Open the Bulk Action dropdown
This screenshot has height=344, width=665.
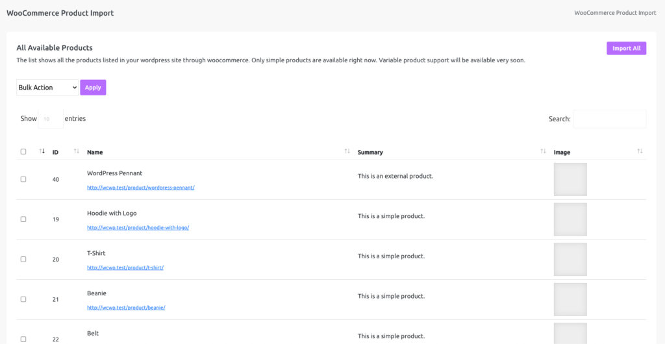pyautogui.click(x=47, y=87)
